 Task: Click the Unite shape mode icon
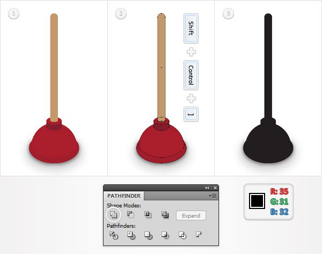[114, 215]
